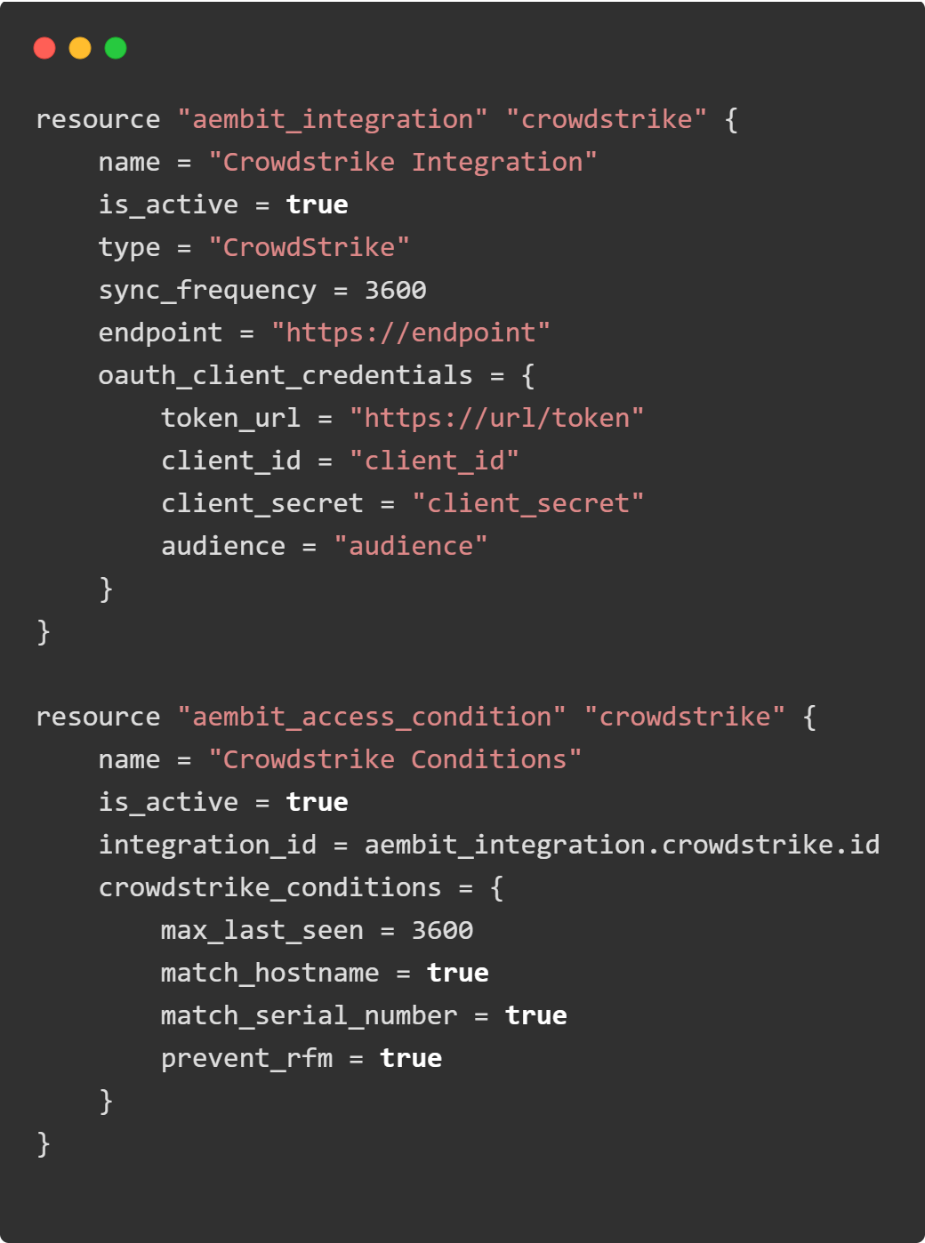Click the match_hostname true value
The image size is (925, 1243).
click(x=458, y=973)
